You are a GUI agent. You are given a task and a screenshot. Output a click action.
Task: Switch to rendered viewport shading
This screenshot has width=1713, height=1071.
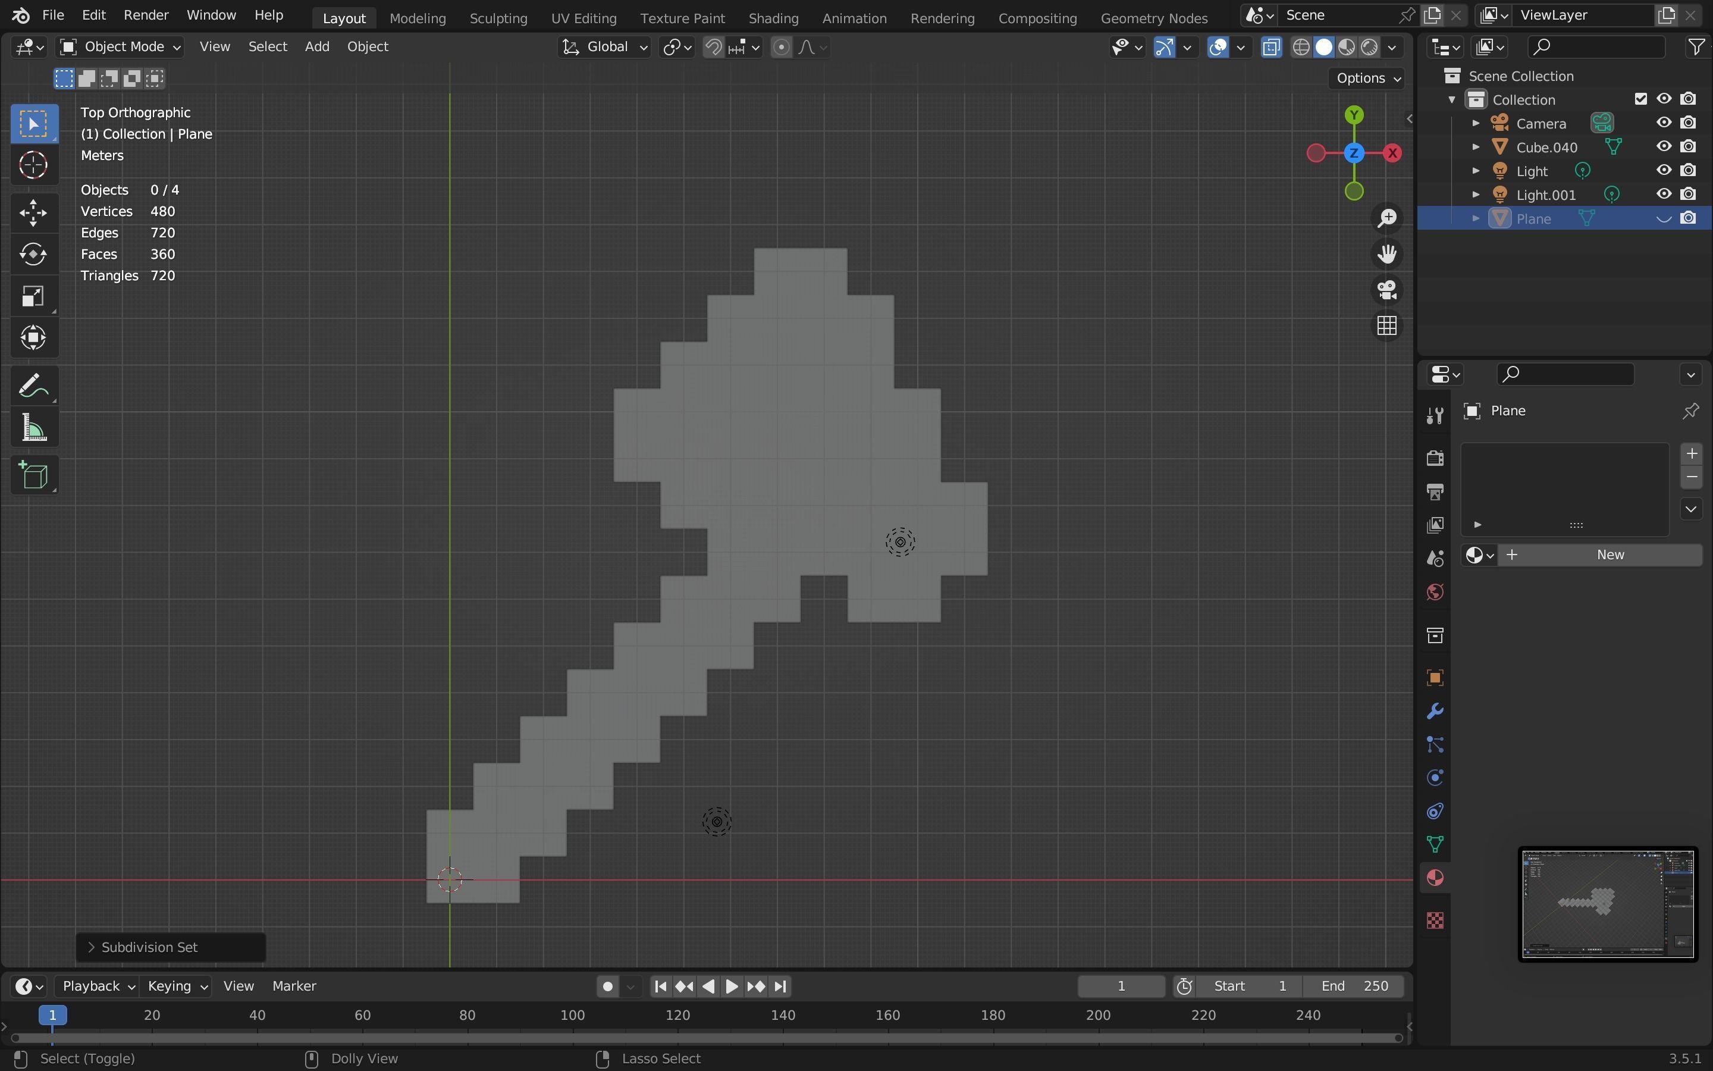[x=1370, y=47]
